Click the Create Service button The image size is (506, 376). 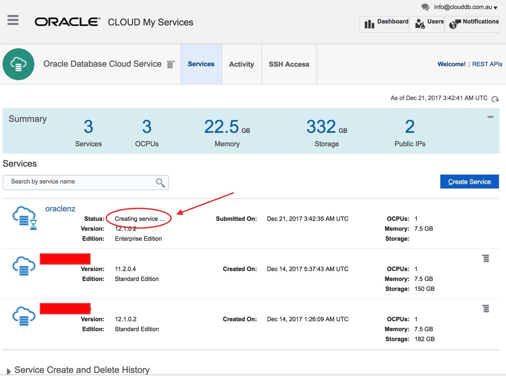[x=469, y=182]
